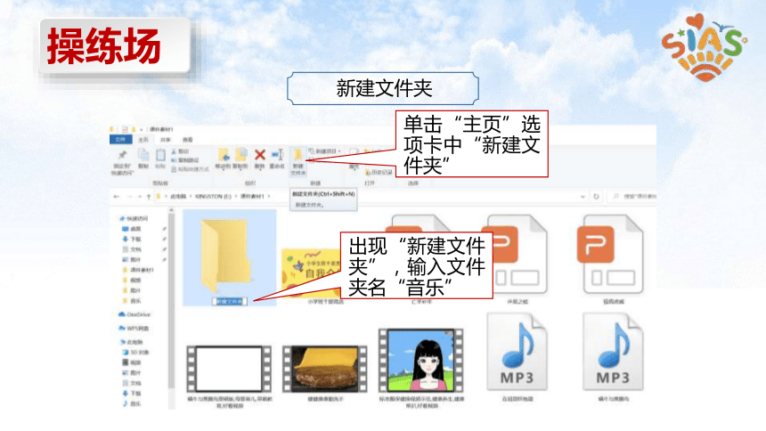Expand the address bar history dropdown
766x431 pixels.
pyautogui.click(x=583, y=197)
